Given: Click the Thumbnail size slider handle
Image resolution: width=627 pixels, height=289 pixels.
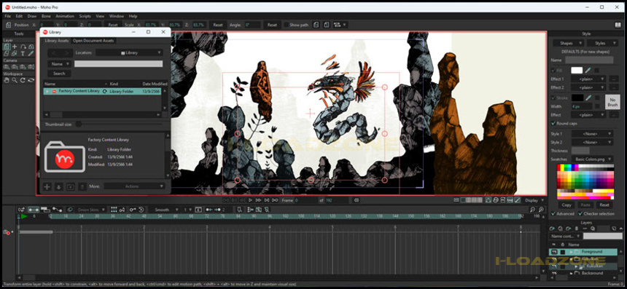Looking at the screenshot, I should click(79, 124).
